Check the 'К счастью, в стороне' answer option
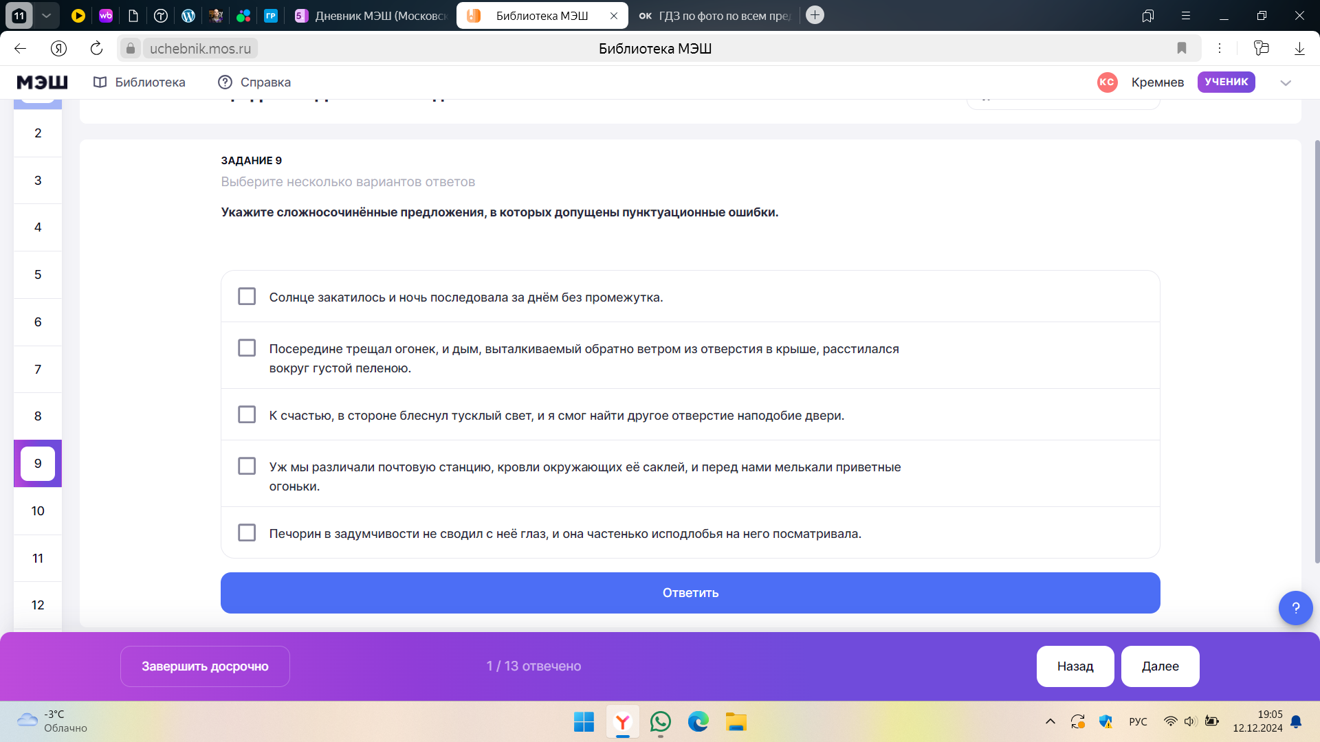 pyautogui.click(x=247, y=414)
